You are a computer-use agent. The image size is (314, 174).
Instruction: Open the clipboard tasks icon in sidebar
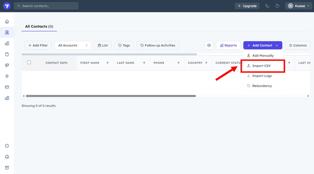pos(7,54)
